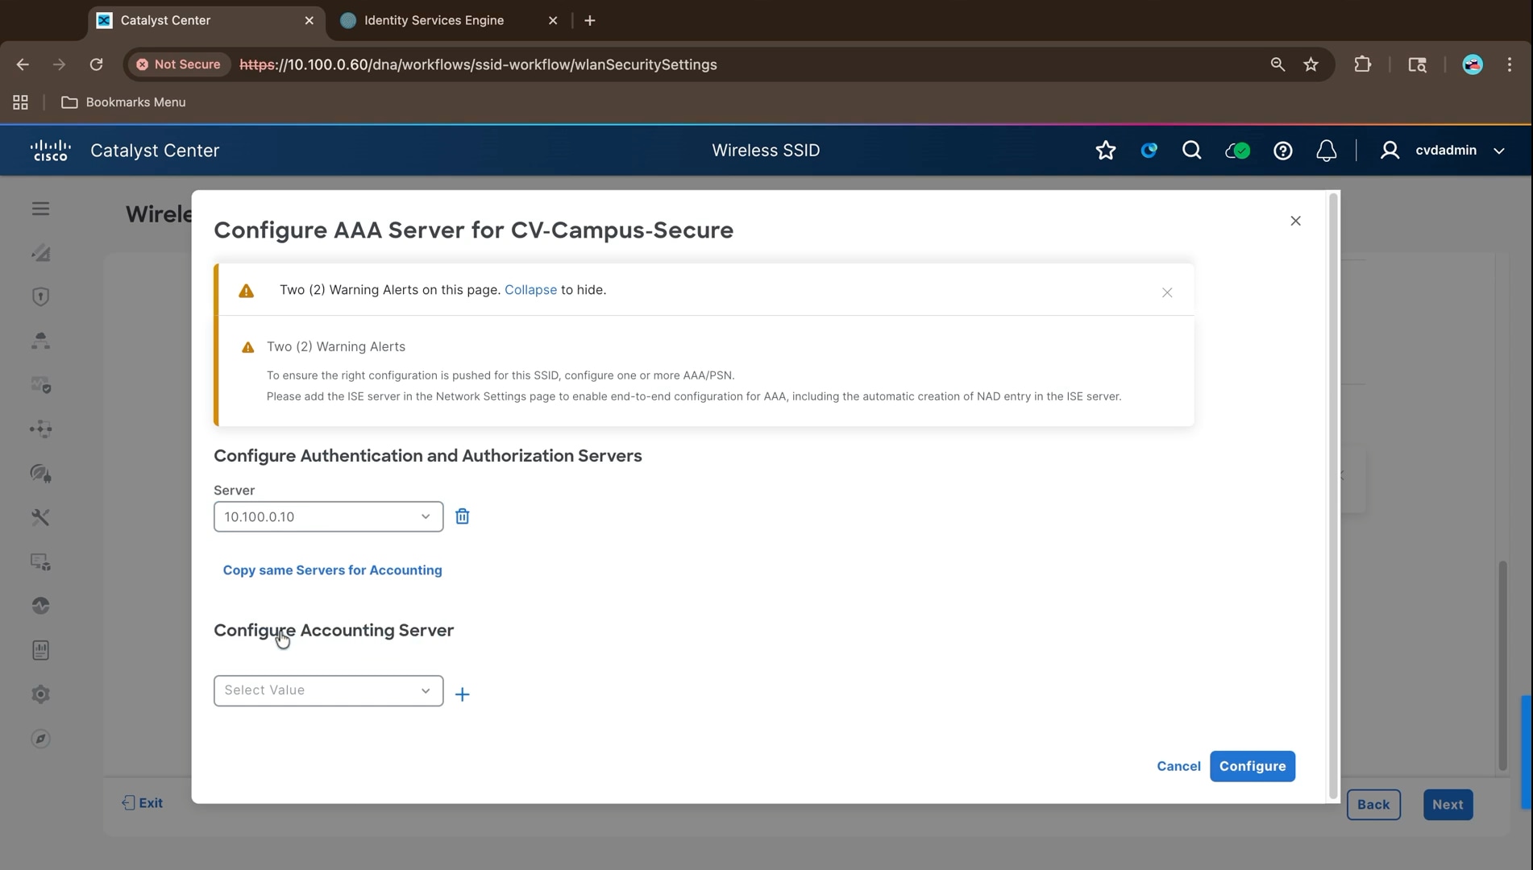1533x870 pixels.
Task: Add another accounting server with plus icon
Action: [462, 694]
